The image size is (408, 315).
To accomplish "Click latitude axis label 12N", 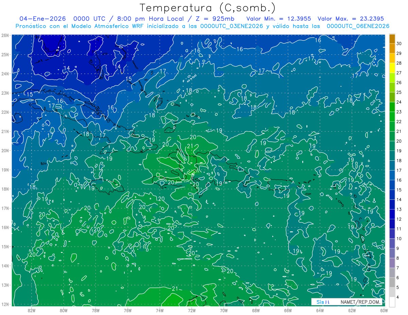I will [x=4, y=304].
